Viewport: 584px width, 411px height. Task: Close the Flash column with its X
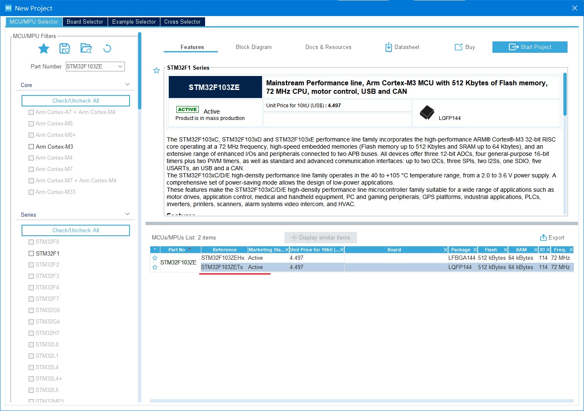coord(505,250)
